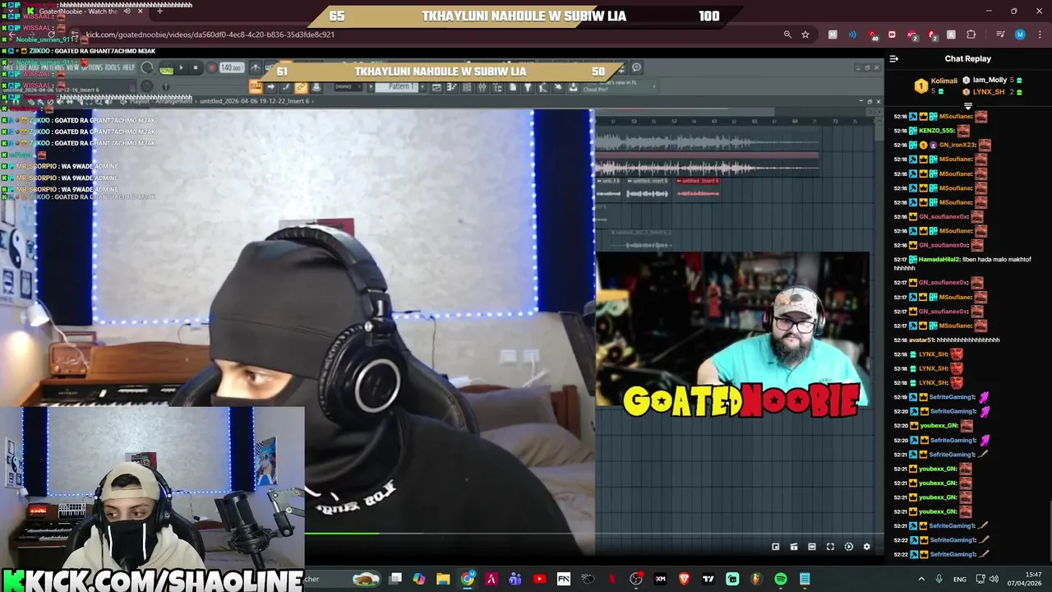Open KENZO_555's profile in chat
Image resolution: width=1052 pixels, height=592 pixels.
click(x=937, y=130)
